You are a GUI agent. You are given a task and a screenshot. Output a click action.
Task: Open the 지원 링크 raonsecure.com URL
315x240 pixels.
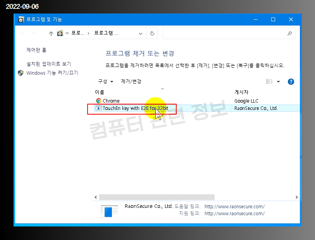pos(234,214)
